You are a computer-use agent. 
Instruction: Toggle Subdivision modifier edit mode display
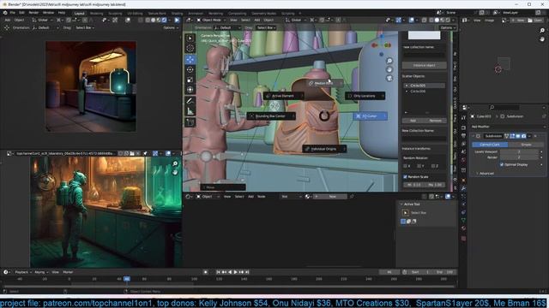[x=512, y=136]
